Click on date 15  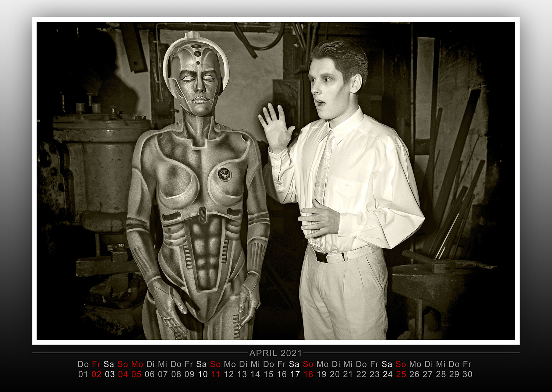pos(269,374)
